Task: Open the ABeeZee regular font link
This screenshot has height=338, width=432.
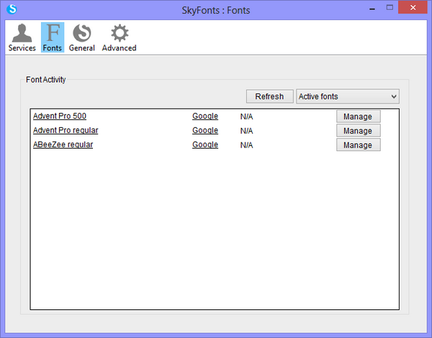Action: point(63,145)
